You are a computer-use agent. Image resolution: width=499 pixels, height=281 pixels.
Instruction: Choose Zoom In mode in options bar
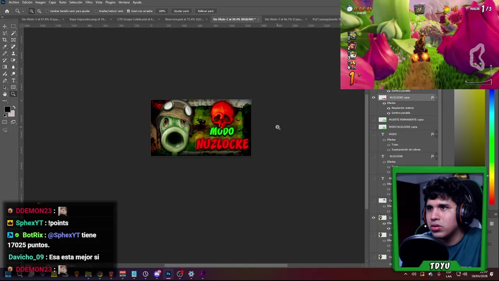tap(32, 11)
